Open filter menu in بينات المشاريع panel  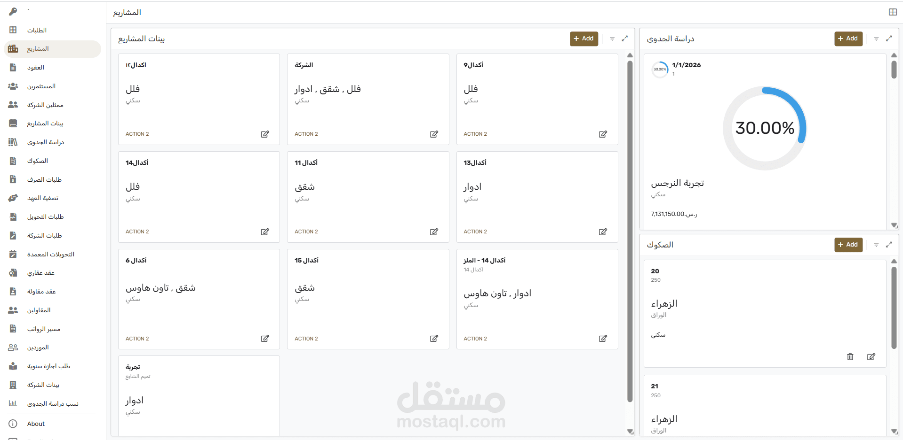click(612, 39)
